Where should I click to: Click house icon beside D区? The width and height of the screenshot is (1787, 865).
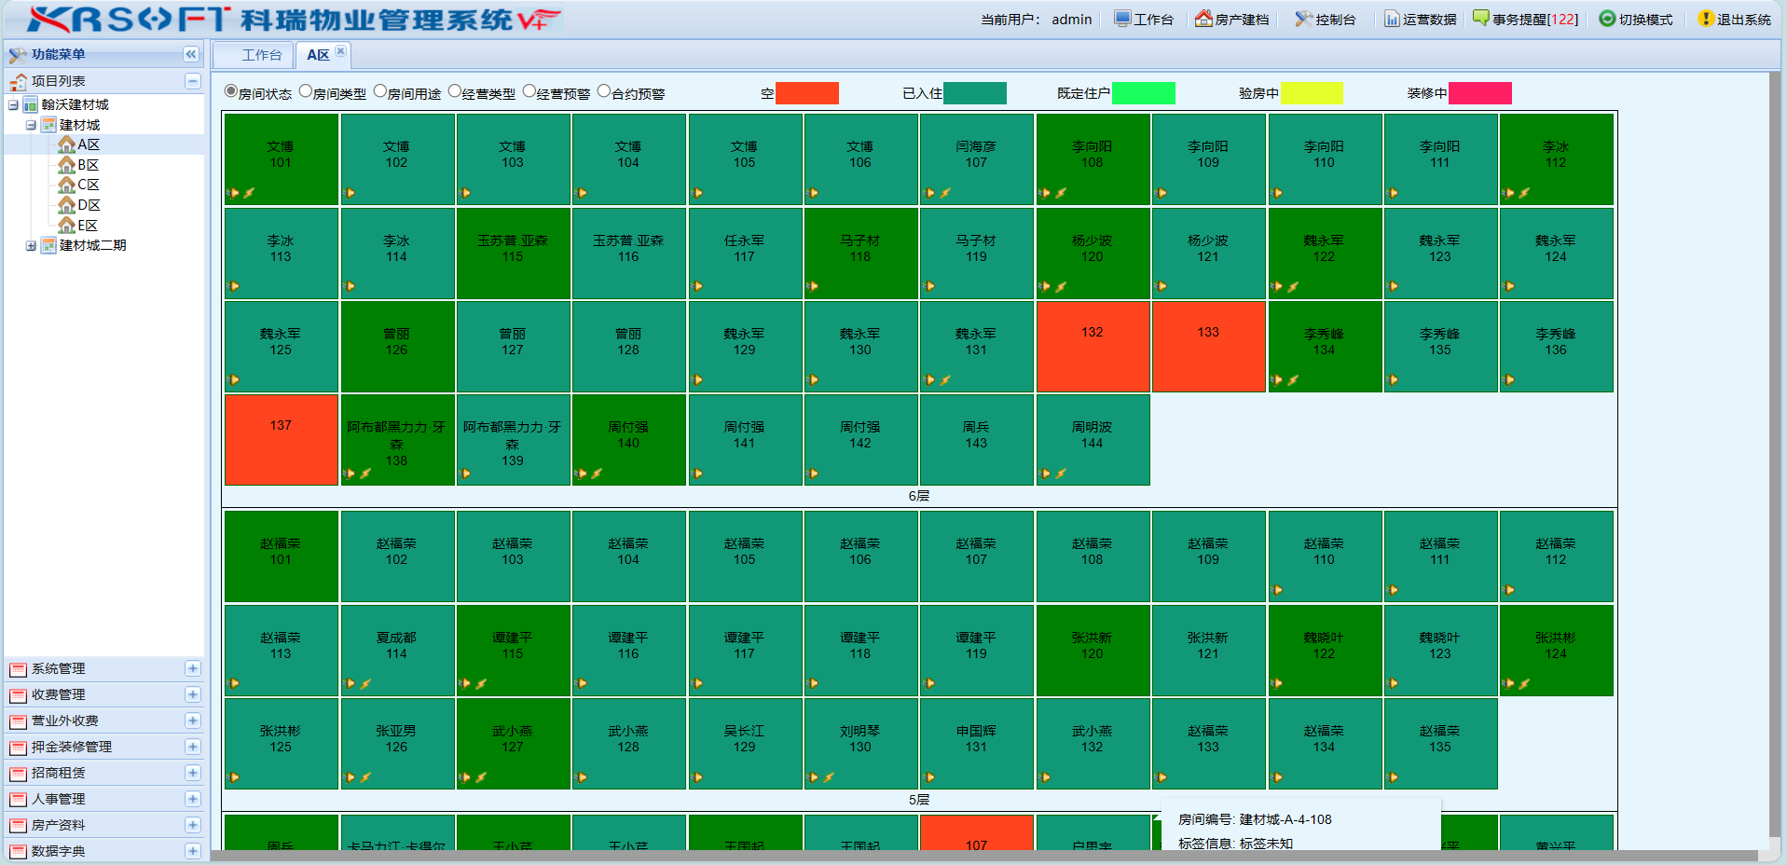click(x=66, y=205)
